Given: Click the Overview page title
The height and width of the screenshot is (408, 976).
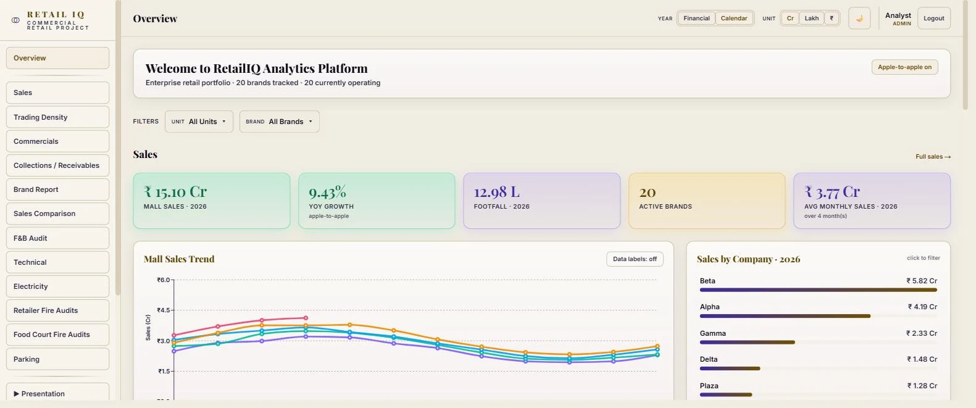Looking at the screenshot, I should click(155, 19).
